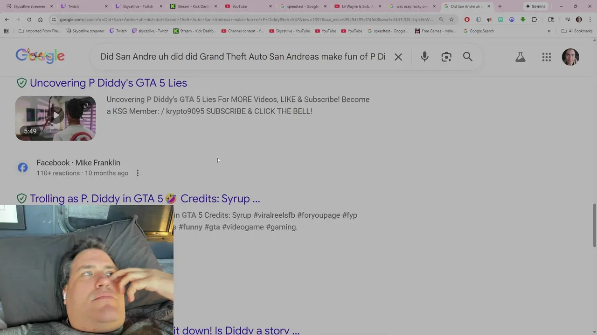Open the megaphone extension icon

point(489,20)
